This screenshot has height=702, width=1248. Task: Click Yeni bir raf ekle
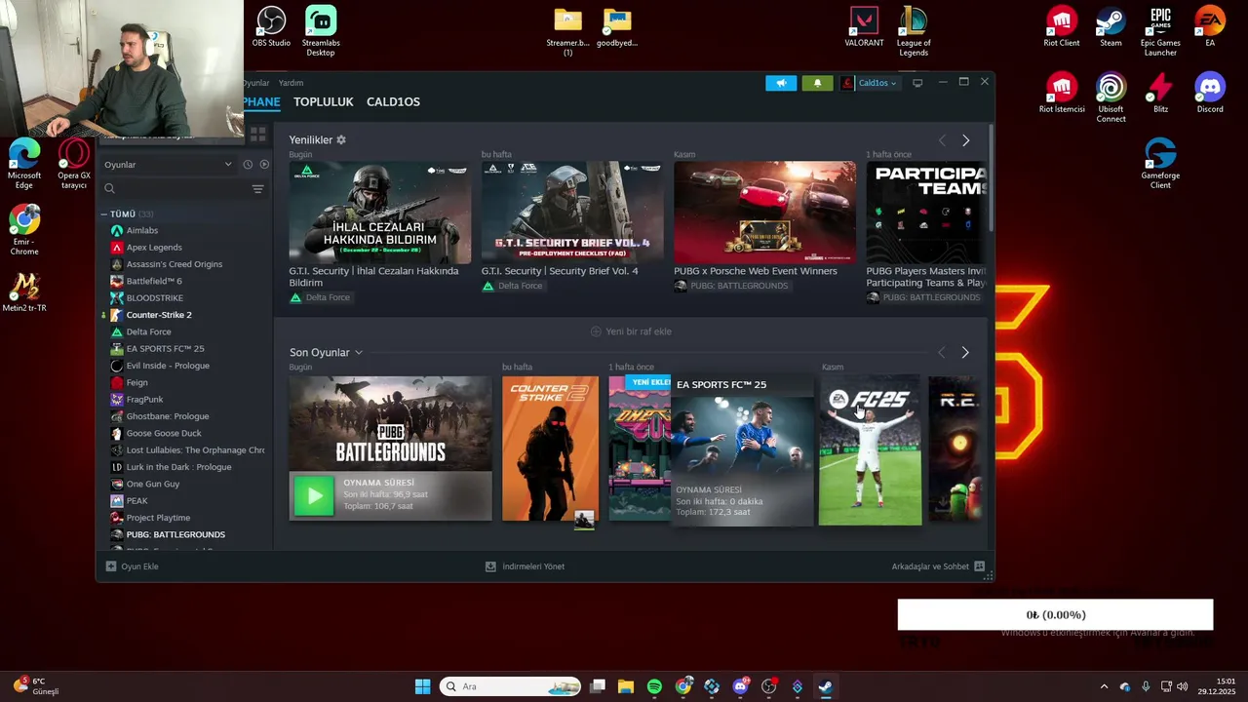(631, 331)
